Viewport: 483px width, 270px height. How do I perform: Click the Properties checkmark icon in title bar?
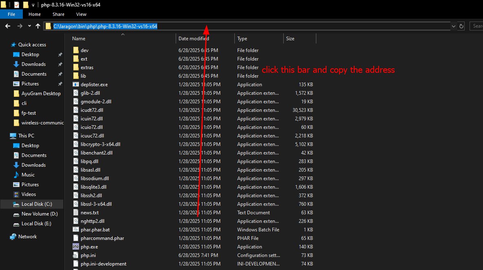(17, 4)
